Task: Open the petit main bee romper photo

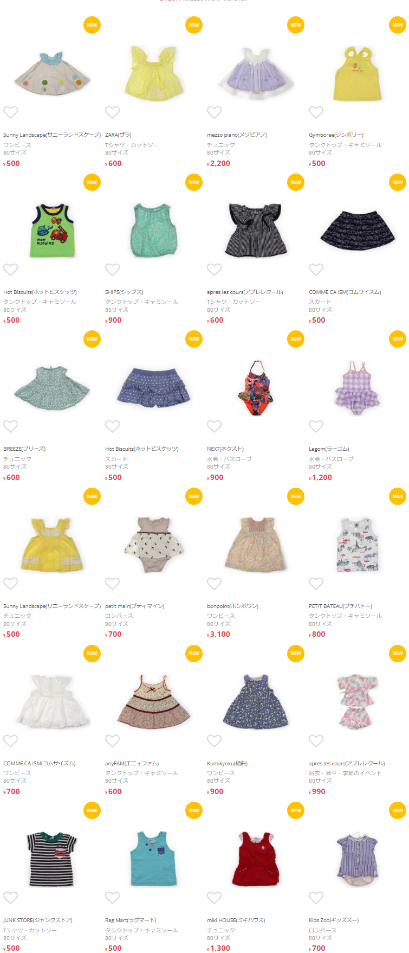Action: 154,545
